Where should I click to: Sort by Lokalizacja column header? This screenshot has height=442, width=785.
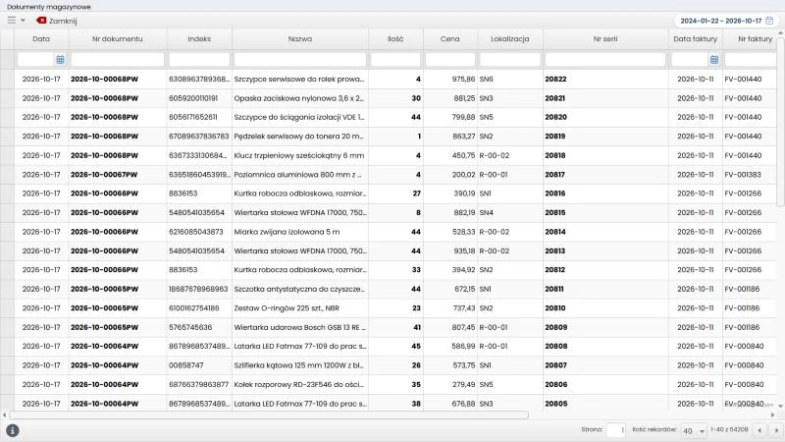(510, 38)
